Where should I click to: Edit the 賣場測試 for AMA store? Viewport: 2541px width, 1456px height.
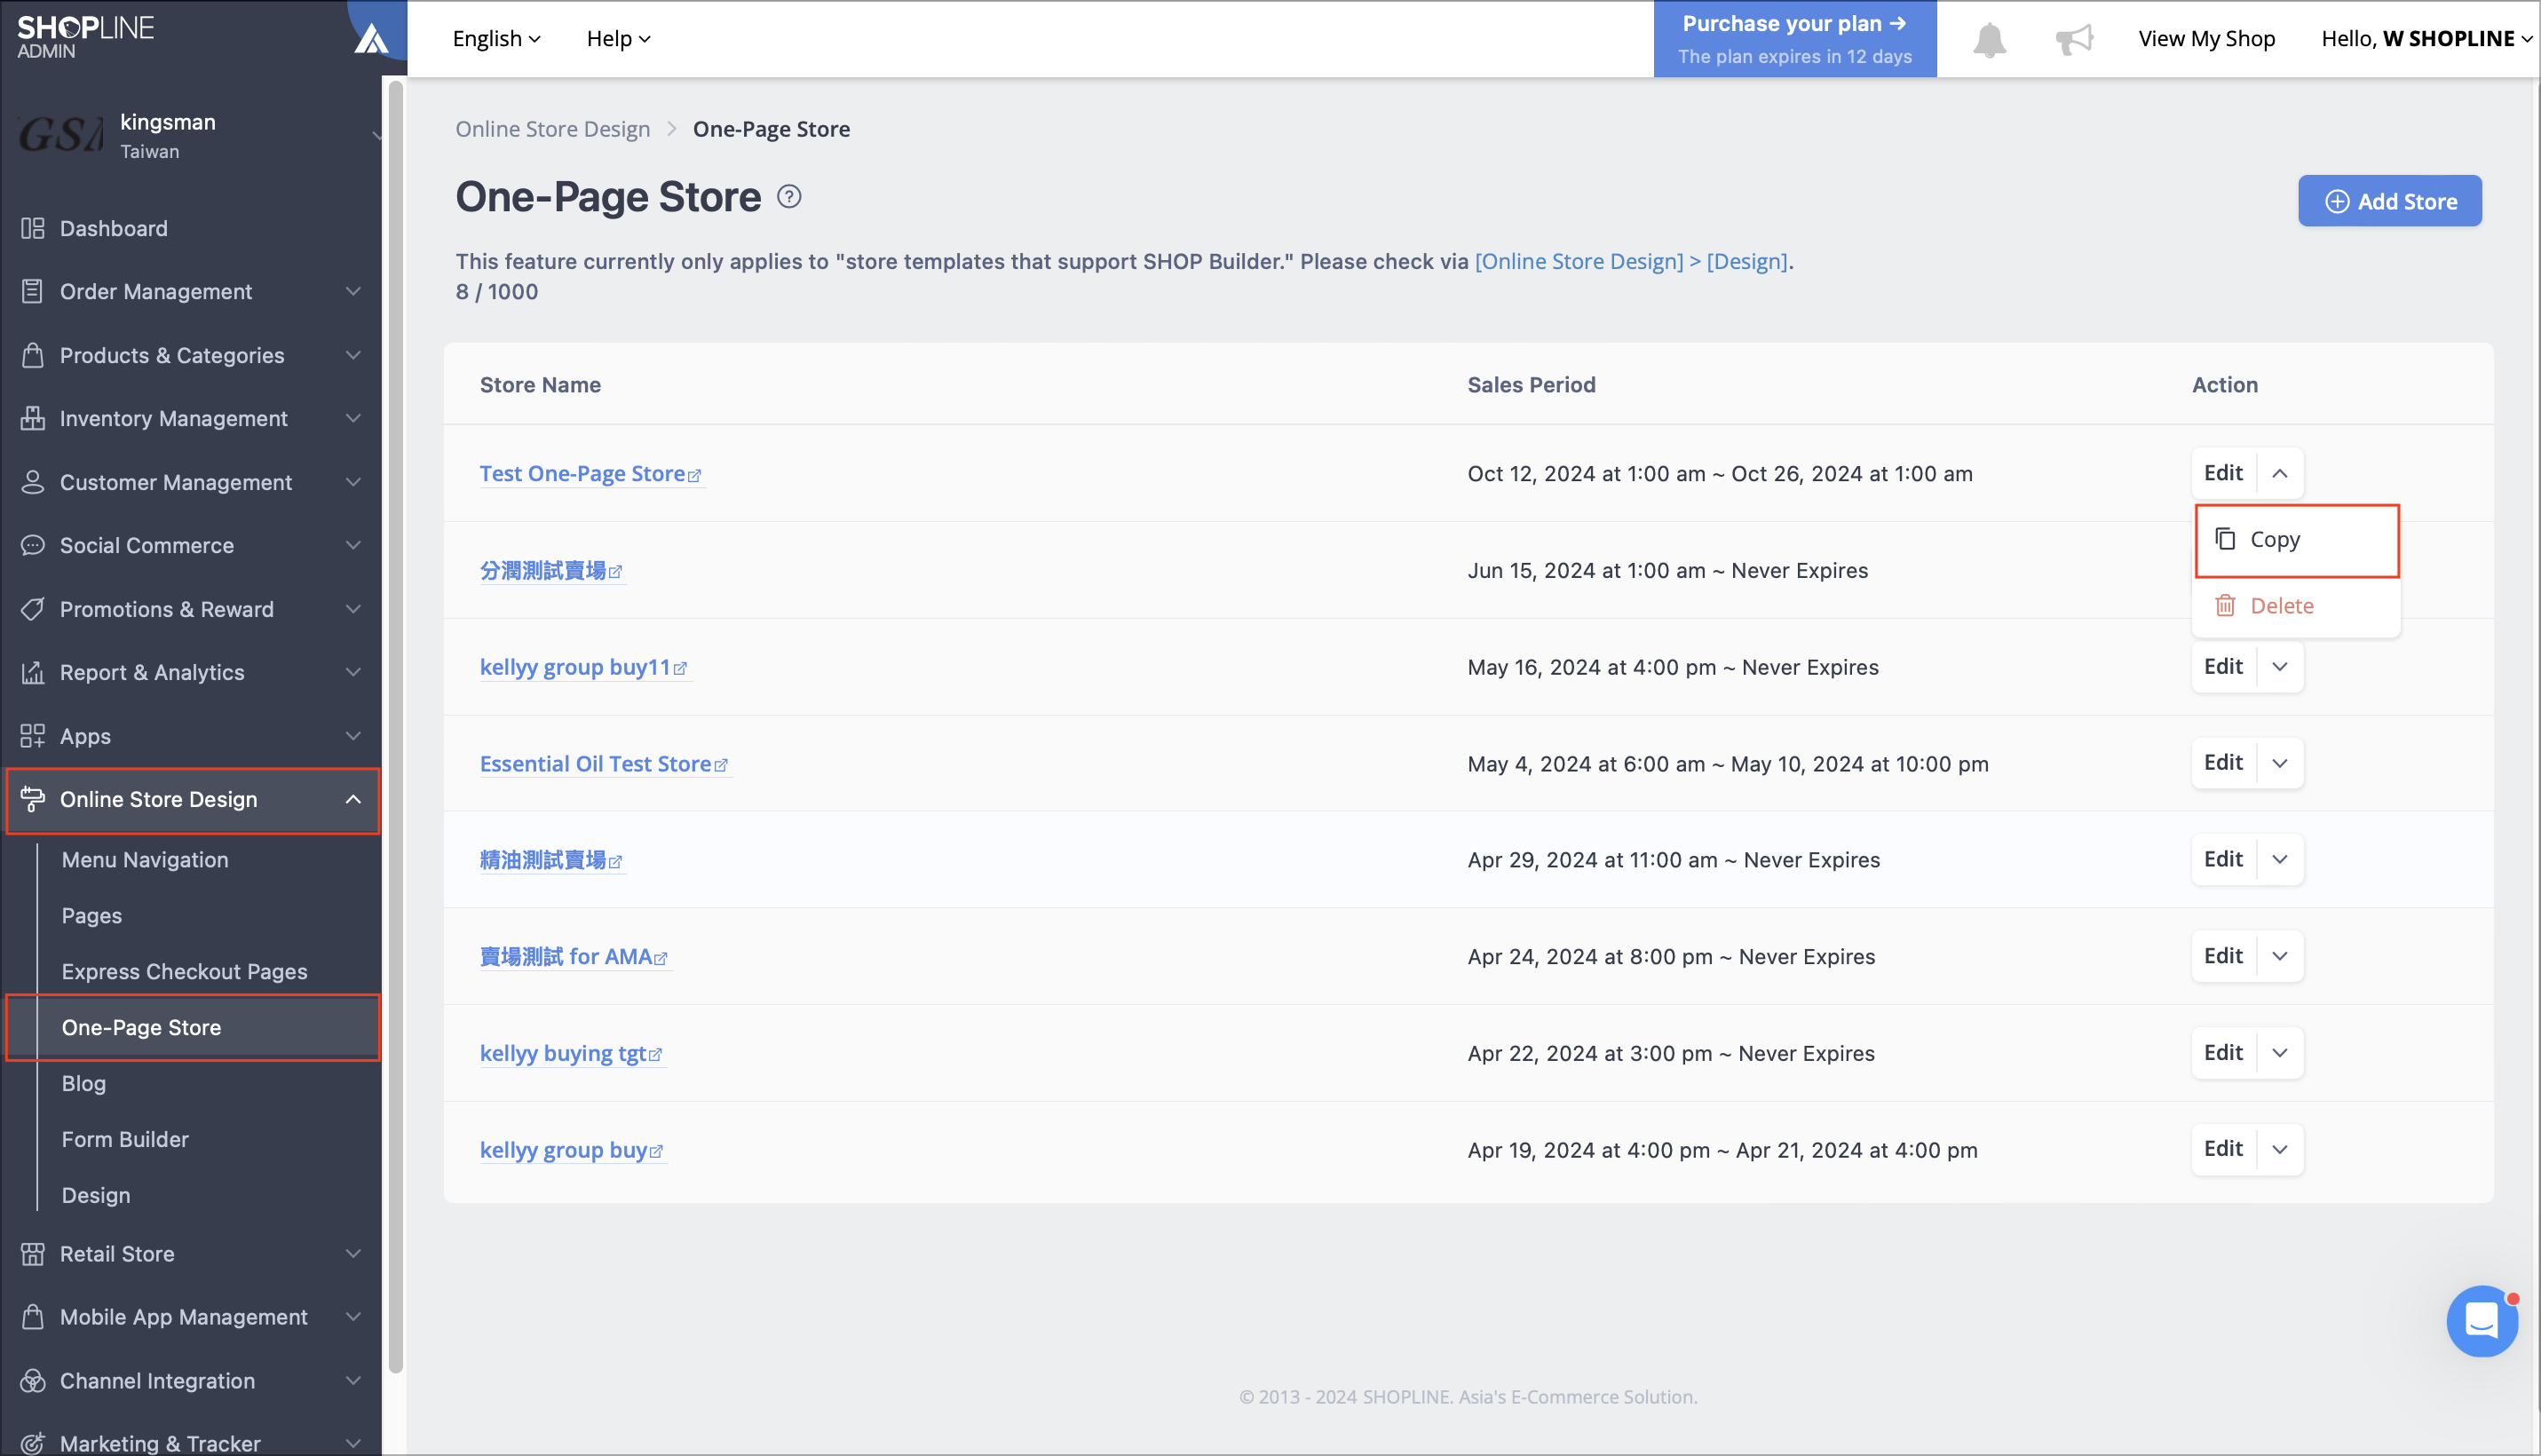[x=2223, y=956]
